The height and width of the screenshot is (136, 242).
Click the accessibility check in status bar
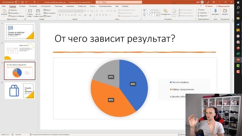click(x=50, y=134)
